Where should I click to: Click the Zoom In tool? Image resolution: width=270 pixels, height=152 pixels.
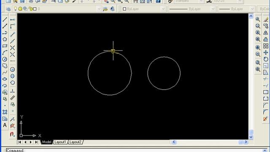tap(258, 48)
